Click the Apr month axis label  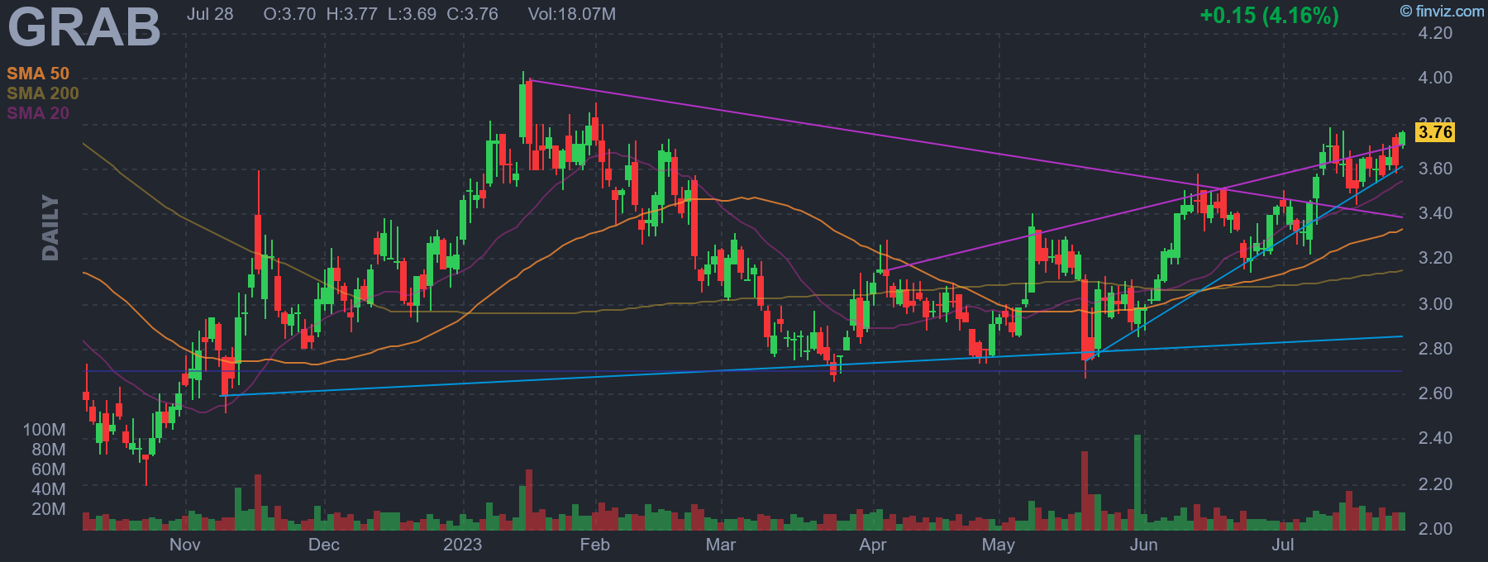873,545
